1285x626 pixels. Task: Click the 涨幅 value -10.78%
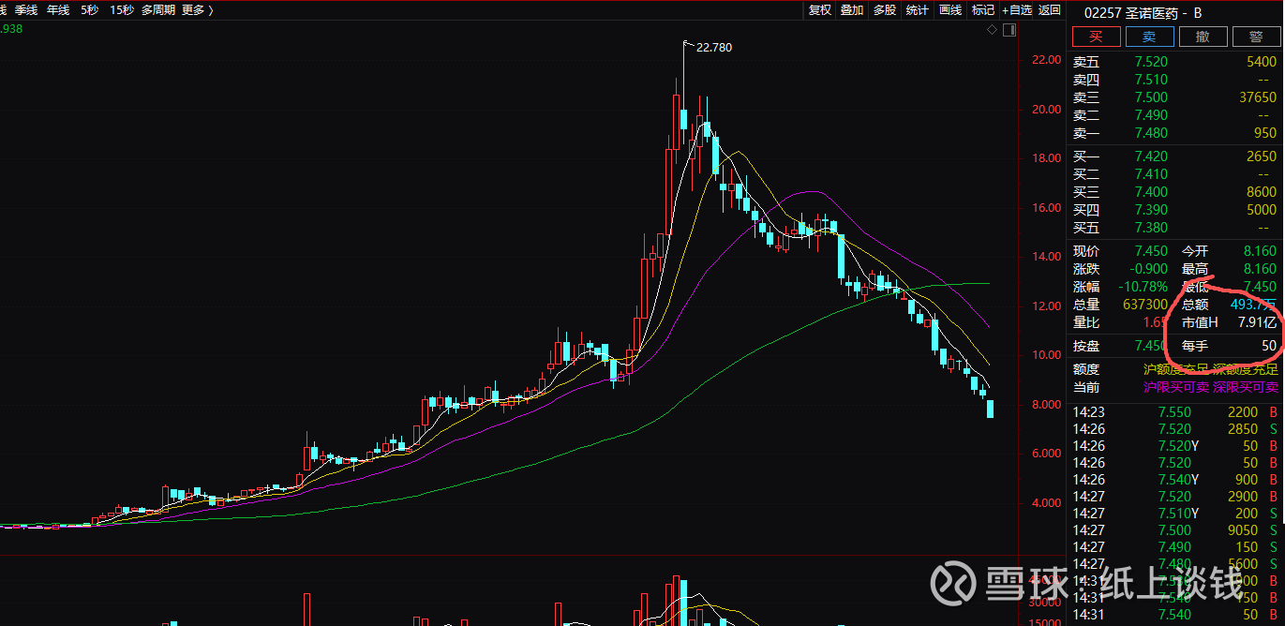(x=1143, y=287)
